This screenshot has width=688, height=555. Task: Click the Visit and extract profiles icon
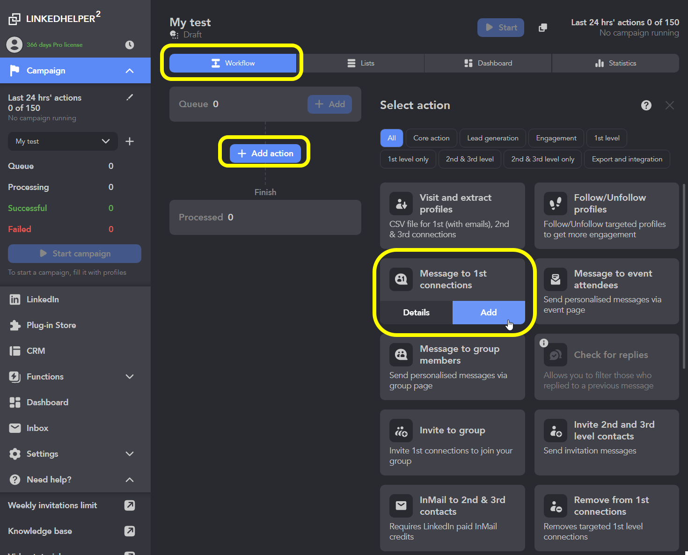coord(401,204)
